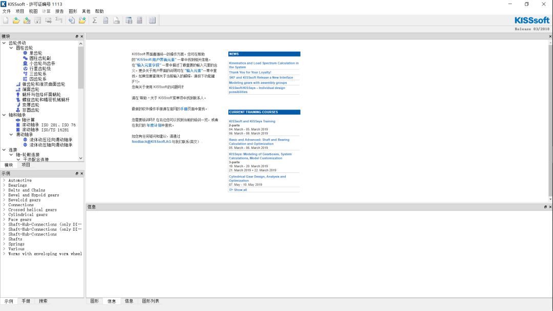Viewport: 553px width, 311px height.
Task: Click the project documents toolbar icon
Action: pyautogui.click(x=72, y=20)
